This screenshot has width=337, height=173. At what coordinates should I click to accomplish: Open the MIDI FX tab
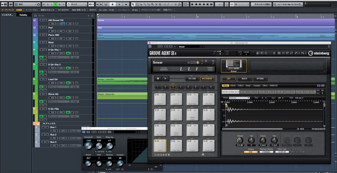click(274, 86)
